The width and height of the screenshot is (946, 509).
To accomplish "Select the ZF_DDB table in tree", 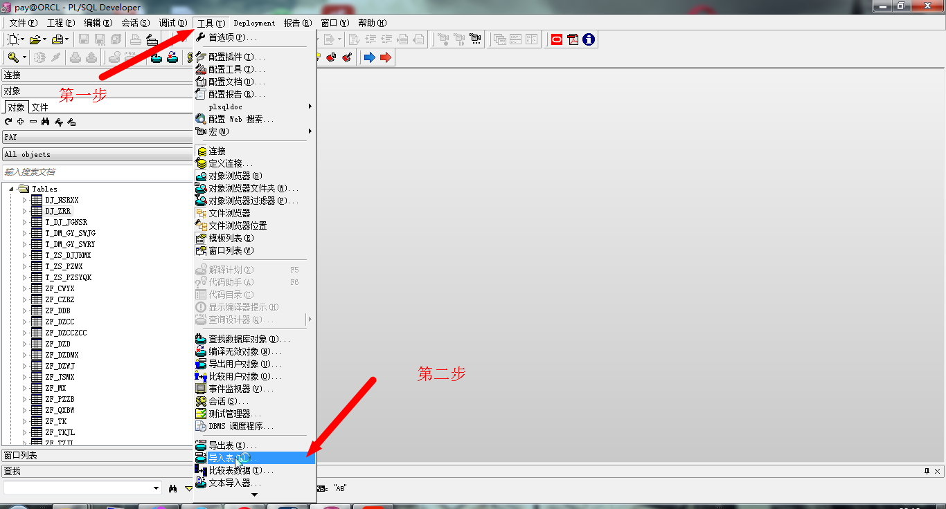I will coord(57,311).
